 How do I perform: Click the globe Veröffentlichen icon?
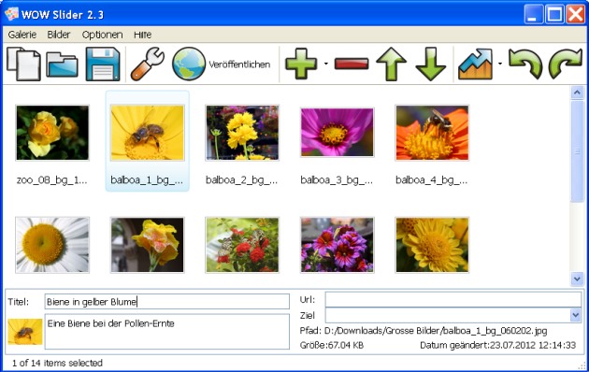(x=189, y=64)
